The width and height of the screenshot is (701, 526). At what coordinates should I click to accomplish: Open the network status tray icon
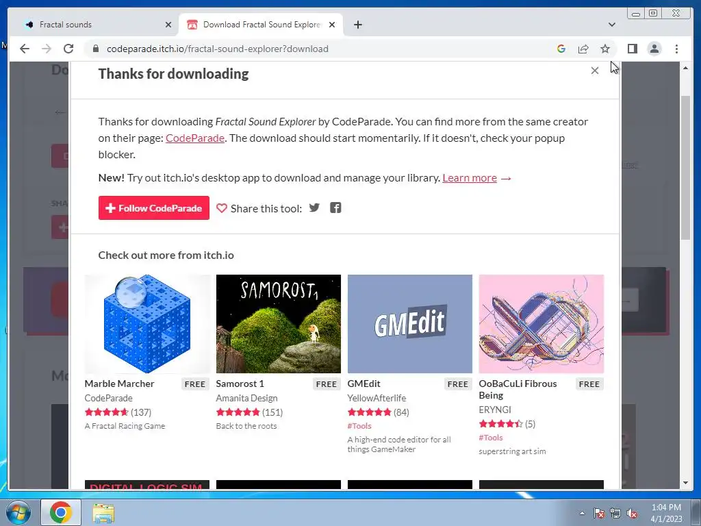click(x=615, y=514)
